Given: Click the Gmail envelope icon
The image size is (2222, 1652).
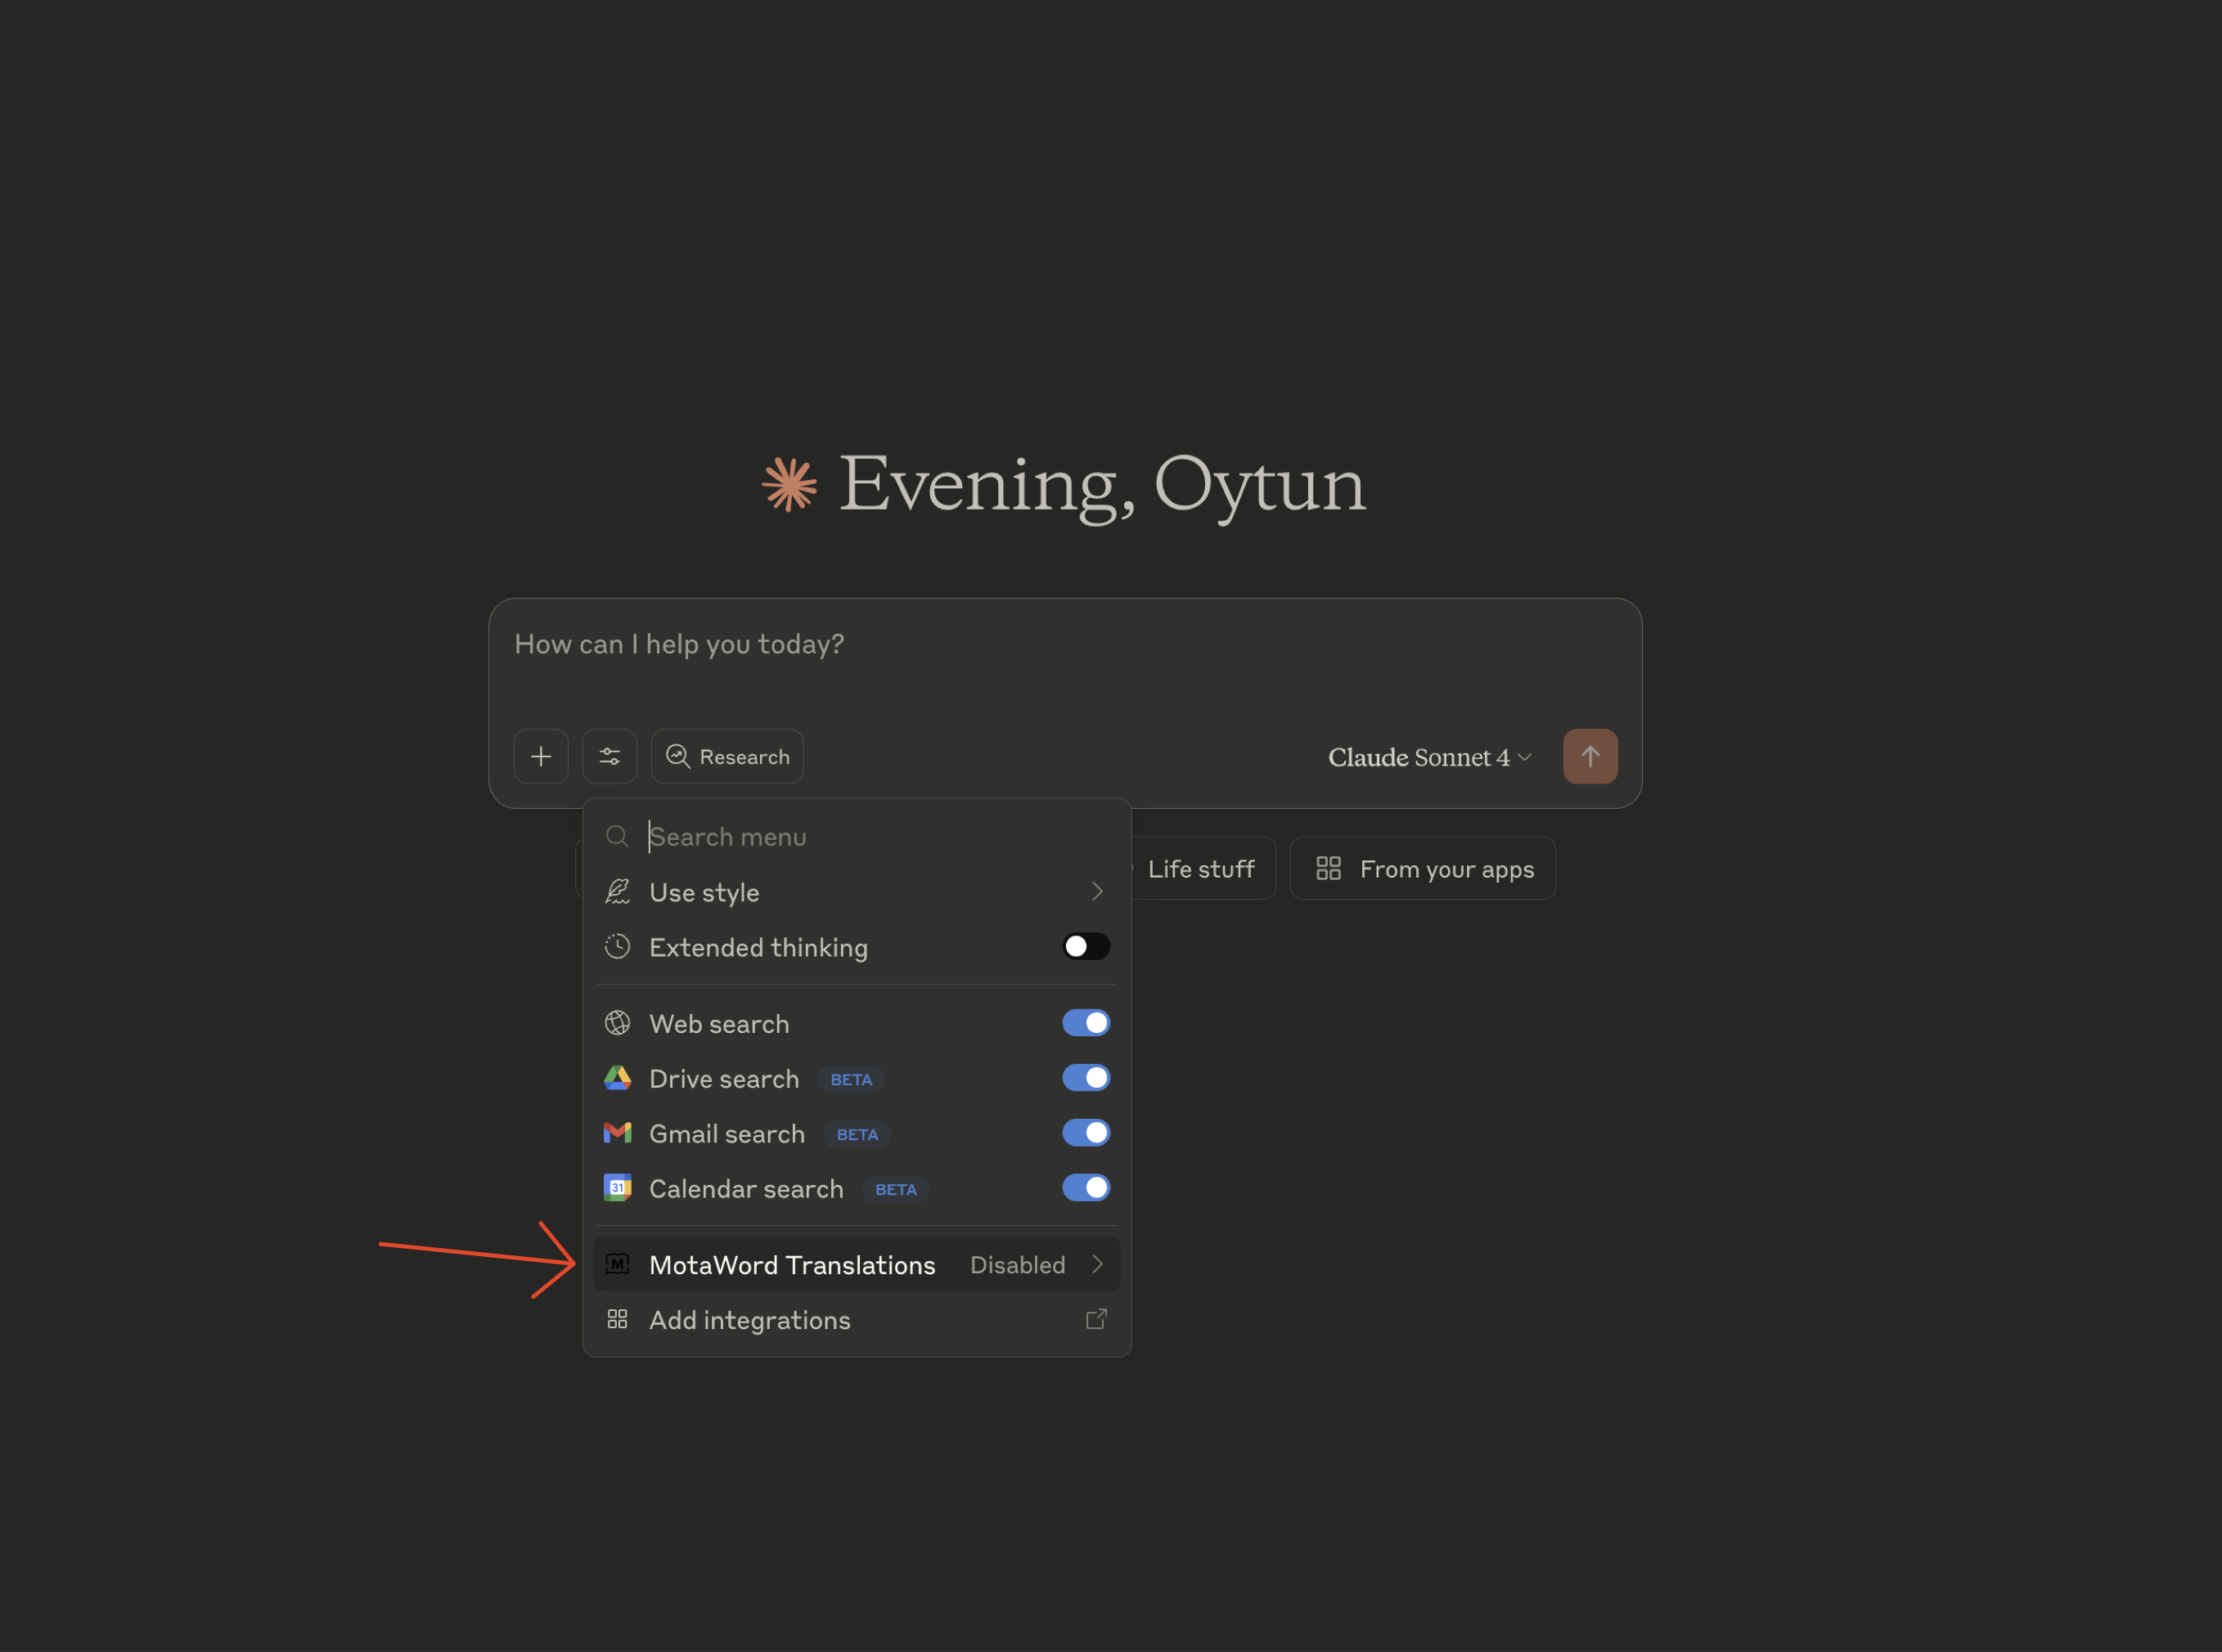Looking at the screenshot, I should [x=618, y=1133].
